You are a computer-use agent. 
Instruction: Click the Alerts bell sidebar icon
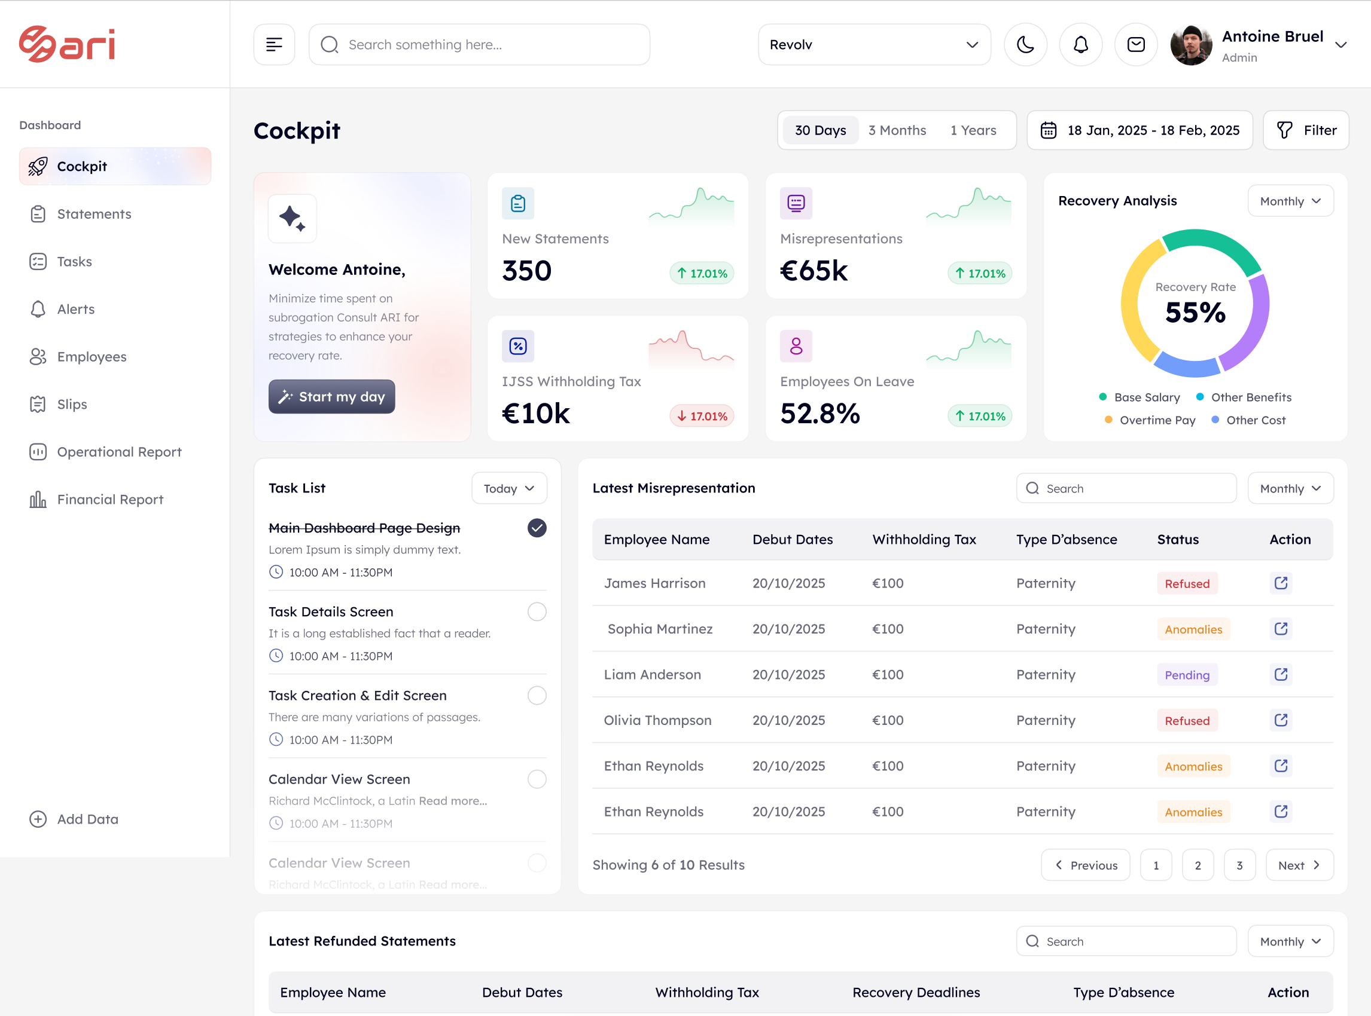point(38,309)
